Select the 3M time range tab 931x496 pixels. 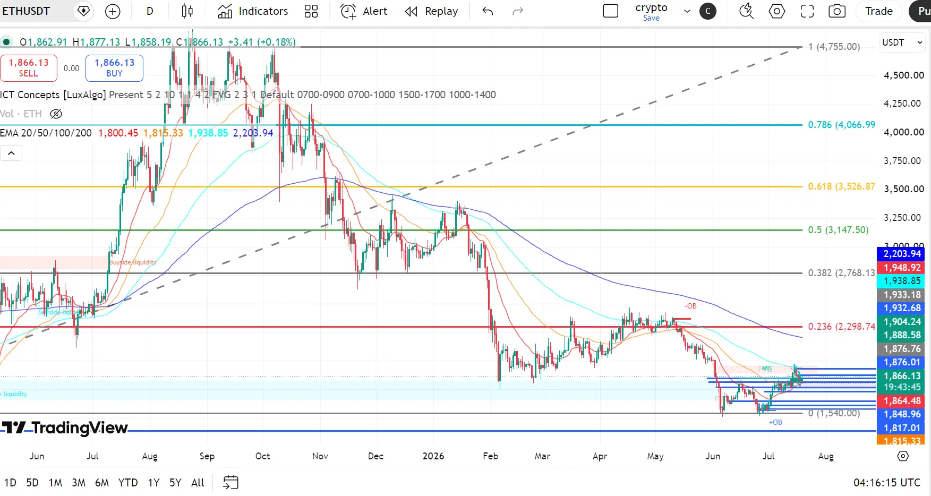(x=79, y=483)
